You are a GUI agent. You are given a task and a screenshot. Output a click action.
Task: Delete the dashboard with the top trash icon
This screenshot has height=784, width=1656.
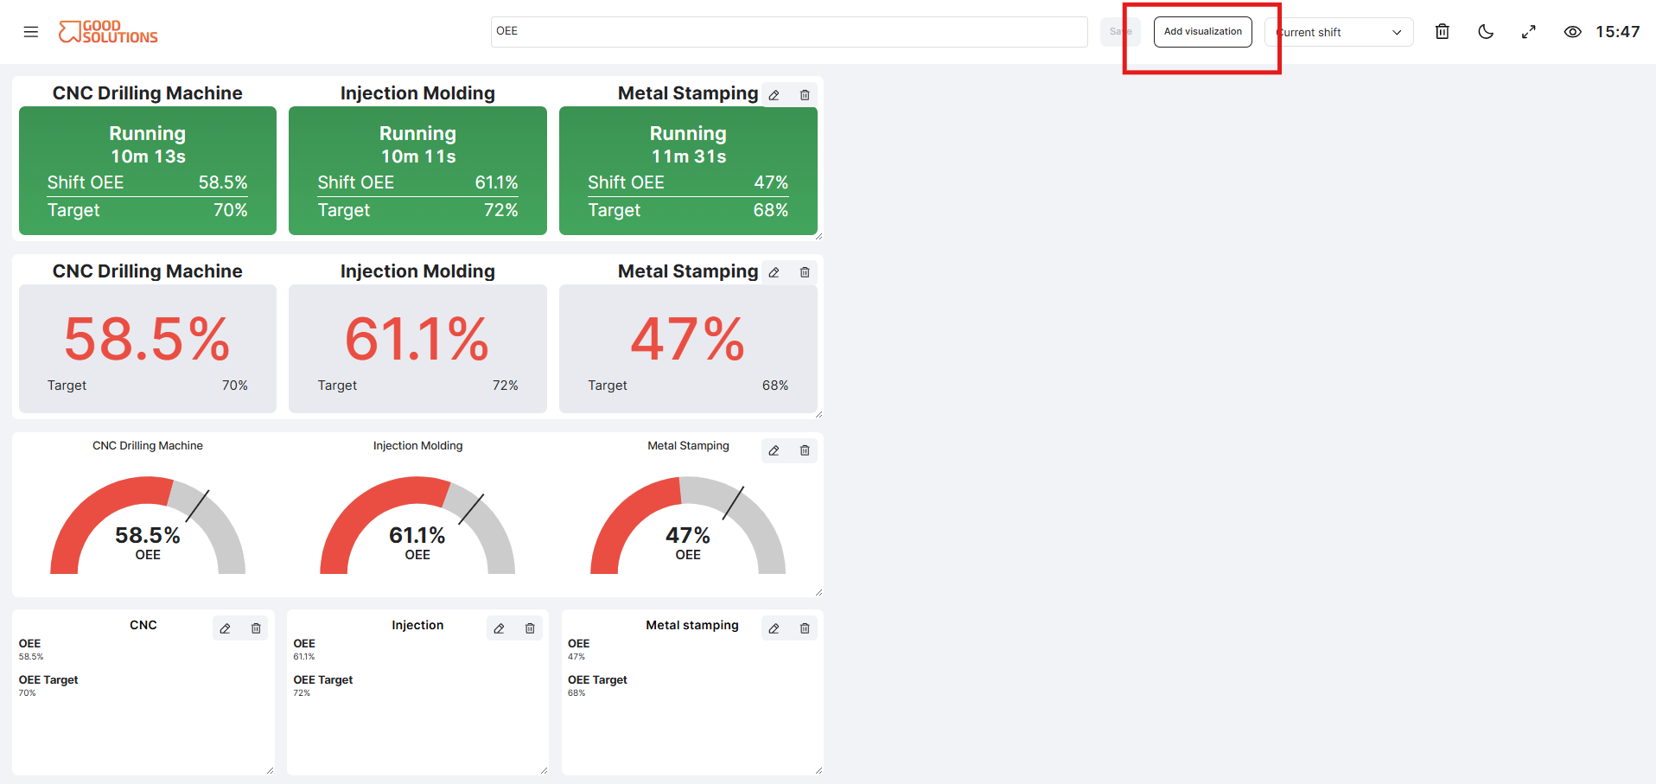(1443, 32)
